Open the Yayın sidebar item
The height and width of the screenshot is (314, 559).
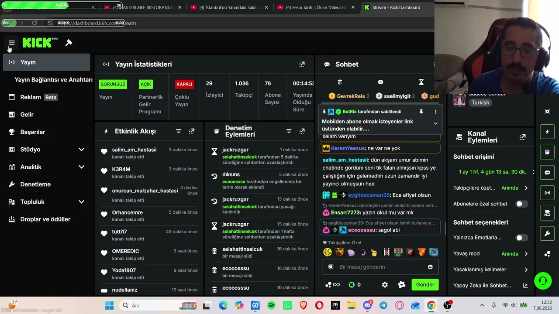click(46, 62)
